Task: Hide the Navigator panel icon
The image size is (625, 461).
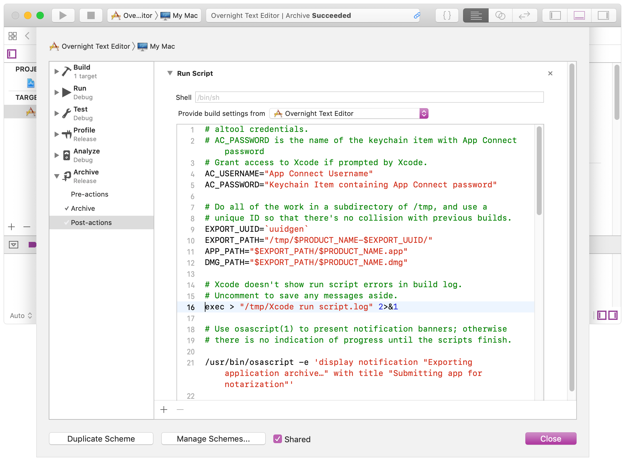Action: [555, 15]
